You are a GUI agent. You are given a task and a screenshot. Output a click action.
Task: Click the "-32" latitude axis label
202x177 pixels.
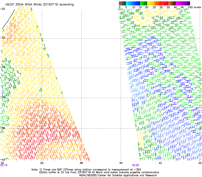[x=2, y=38]
